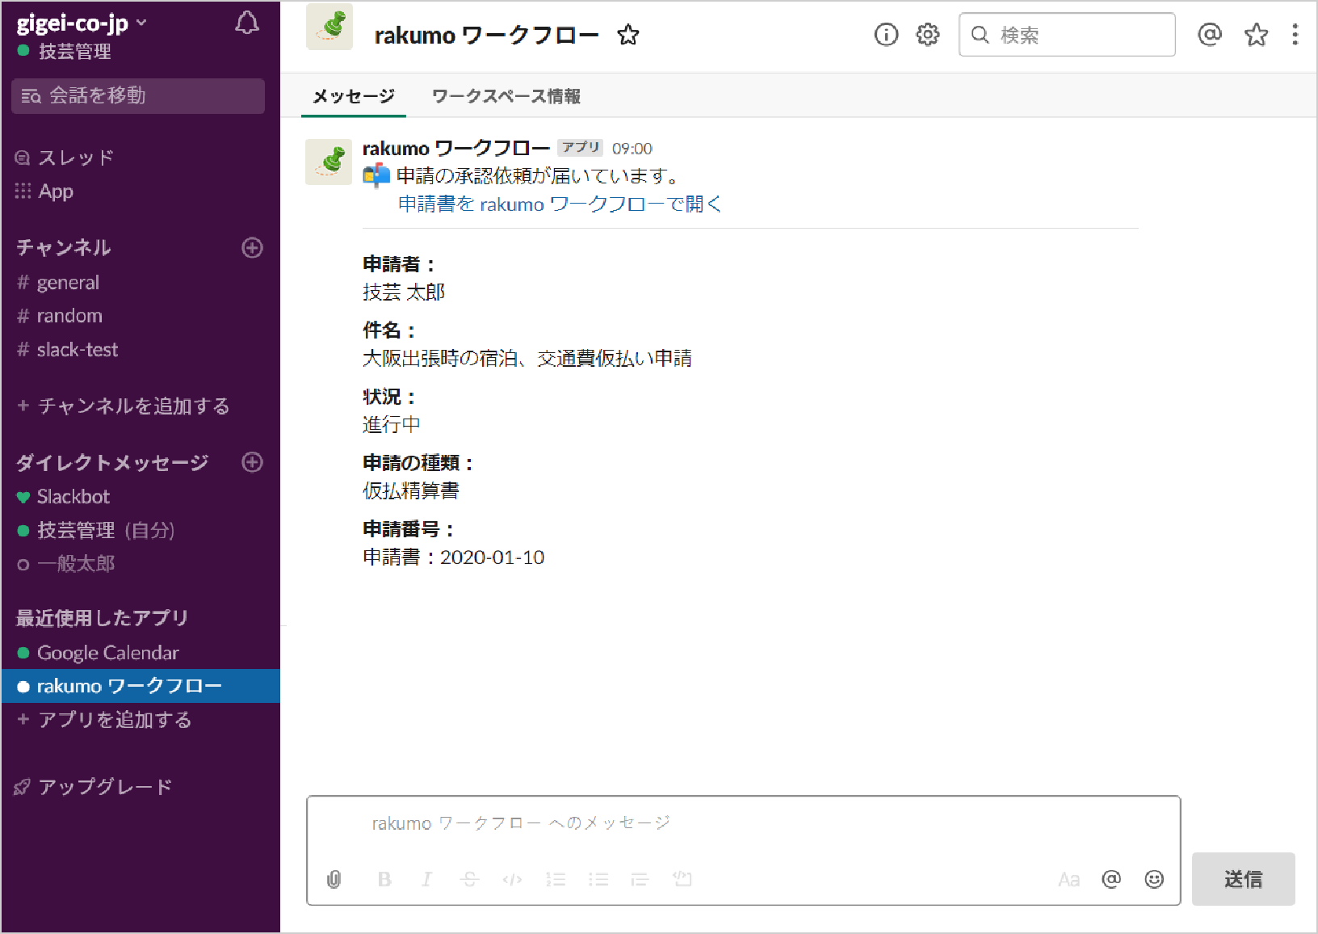Select rakumo ワークフロー in the sidebar
The height and width of the screenshot is (934, 1318).
(x=141, y=686)
